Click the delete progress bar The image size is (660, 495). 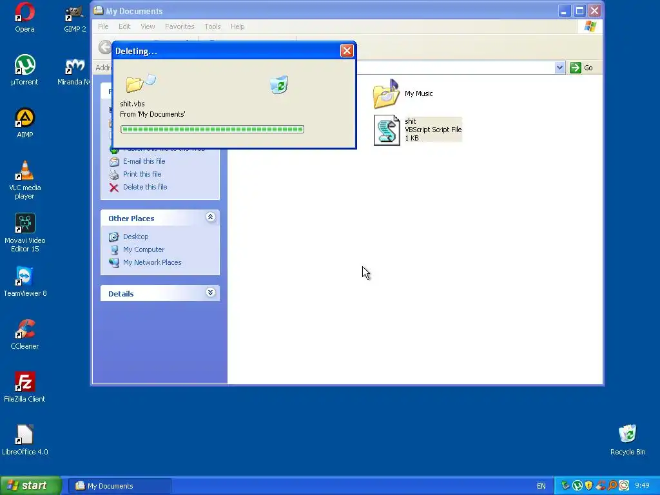point(212,129)
